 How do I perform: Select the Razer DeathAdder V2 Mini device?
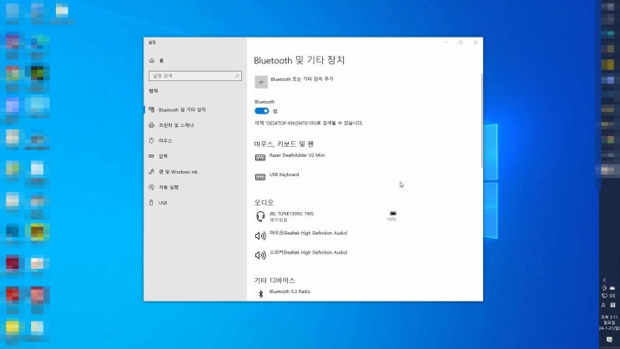pos(296,155)
